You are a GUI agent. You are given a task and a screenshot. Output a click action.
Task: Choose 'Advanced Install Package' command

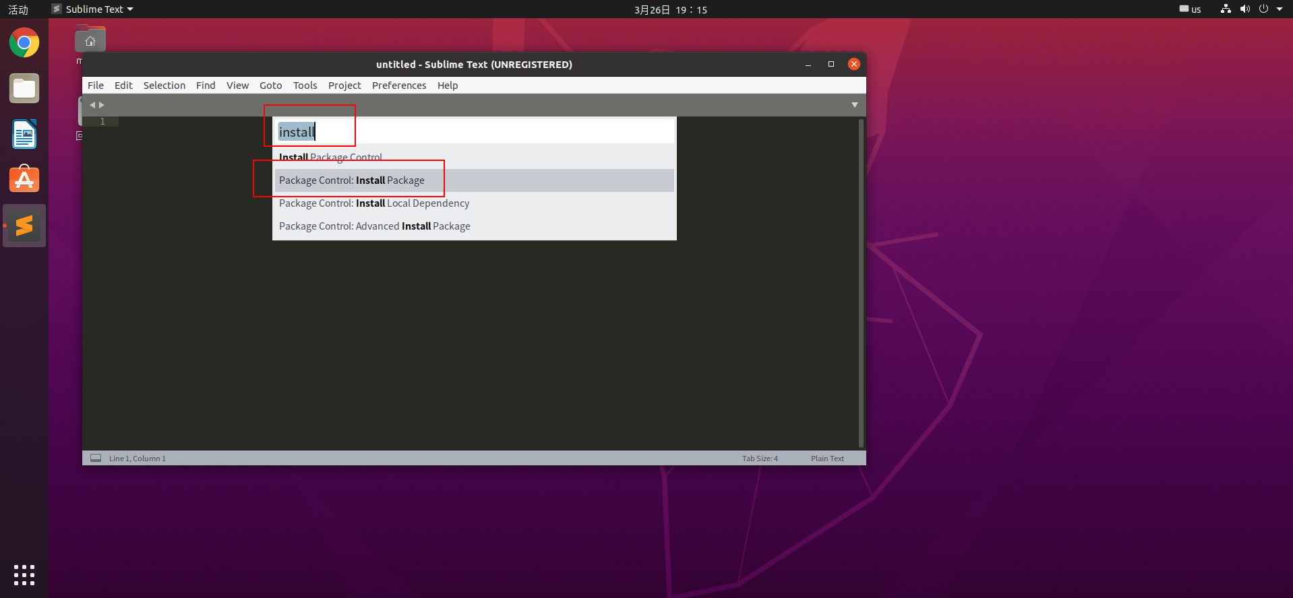click(475, 226)
